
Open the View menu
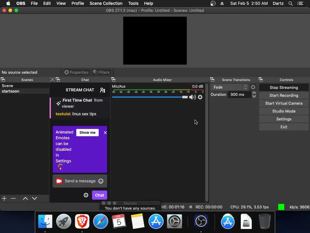click(x=61, y=3)
